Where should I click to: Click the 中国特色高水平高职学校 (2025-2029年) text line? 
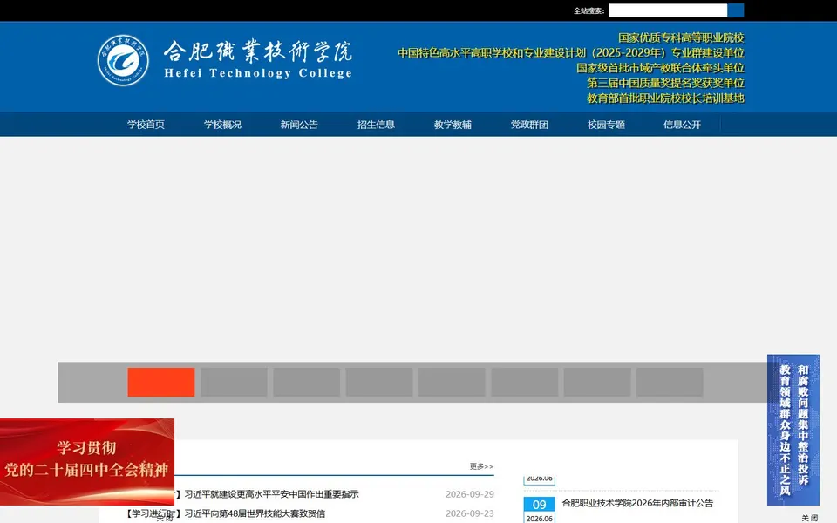pyautogui.click(x=571, y=53)
